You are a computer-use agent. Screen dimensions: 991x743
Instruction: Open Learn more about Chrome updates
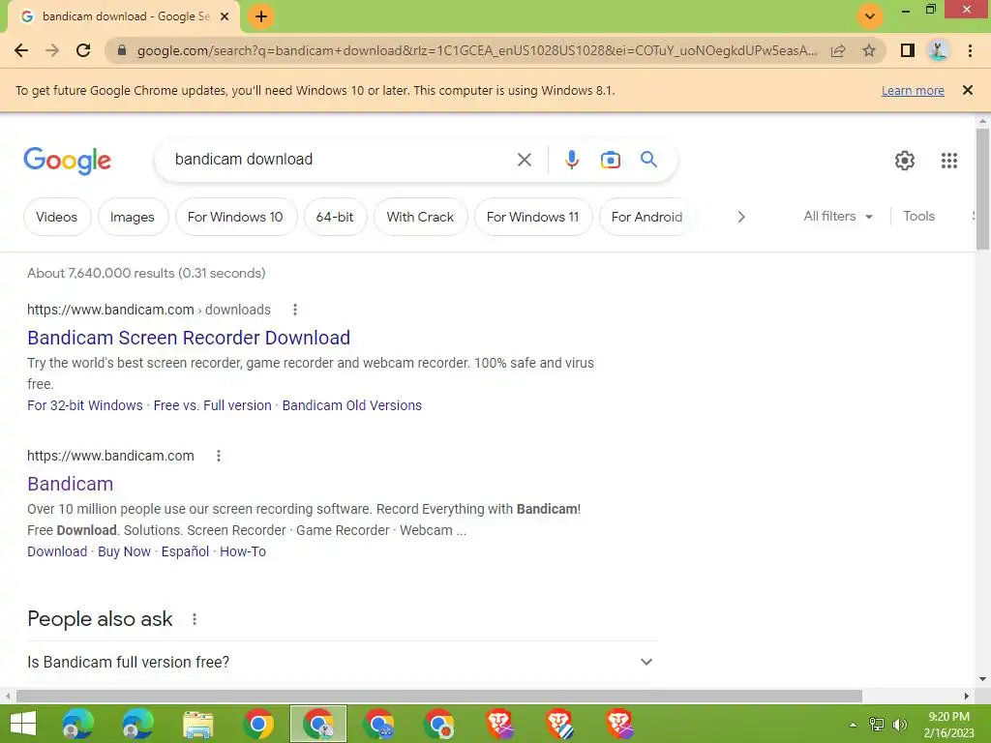(x=913, y=90)
